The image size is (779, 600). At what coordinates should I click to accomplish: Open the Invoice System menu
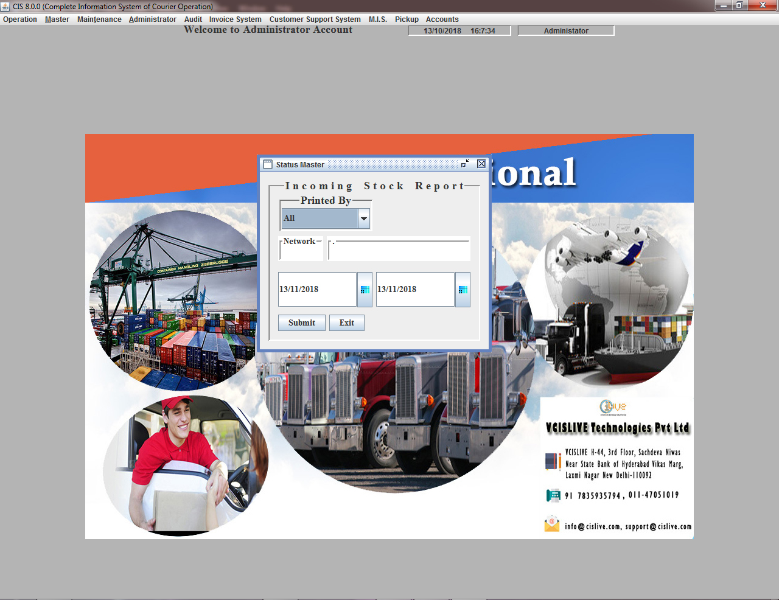tap(236, 19)
